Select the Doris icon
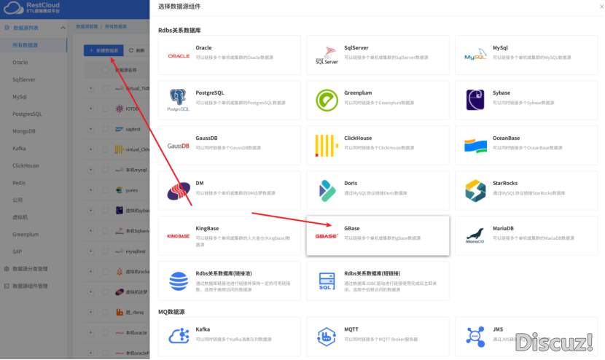 (x=327, y=191)
